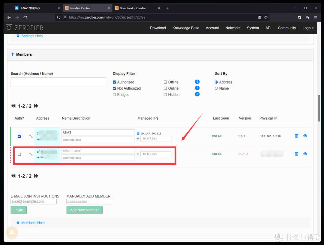Bookmark this page with the star icon
The image size is (324, 245).
266,17
